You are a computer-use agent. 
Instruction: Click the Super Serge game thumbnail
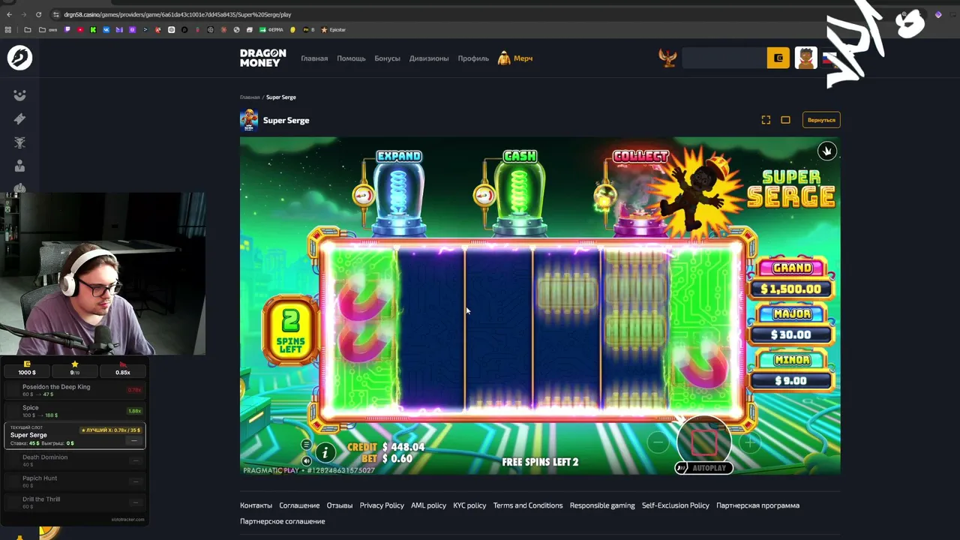click(249, 120)
